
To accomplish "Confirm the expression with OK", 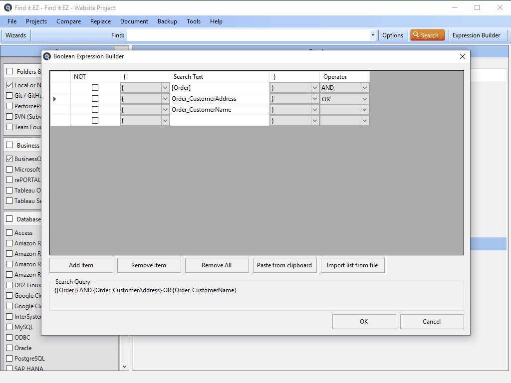I will pos(364,322).
